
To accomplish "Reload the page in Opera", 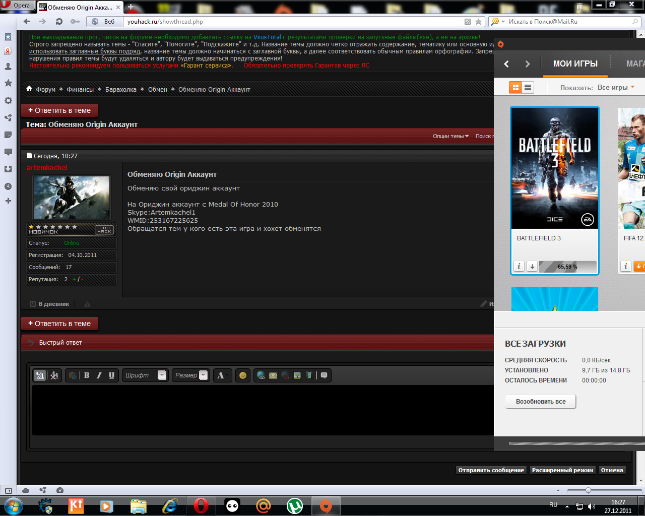I will tap(59, 22).
